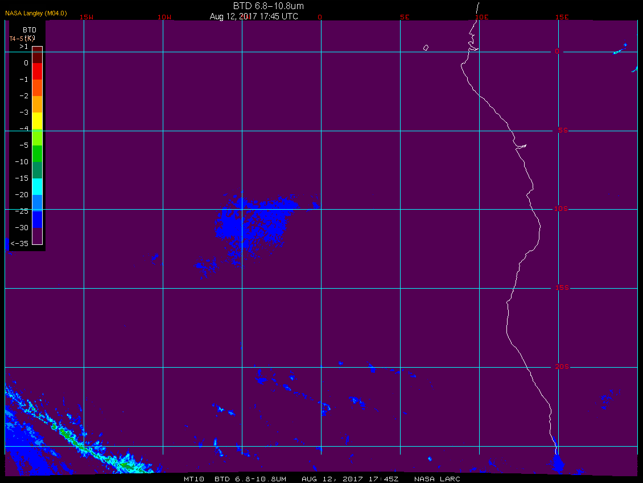643x483 pixels.
Task: Click the "15S" latitude label
Action: (x=562, y=288)
